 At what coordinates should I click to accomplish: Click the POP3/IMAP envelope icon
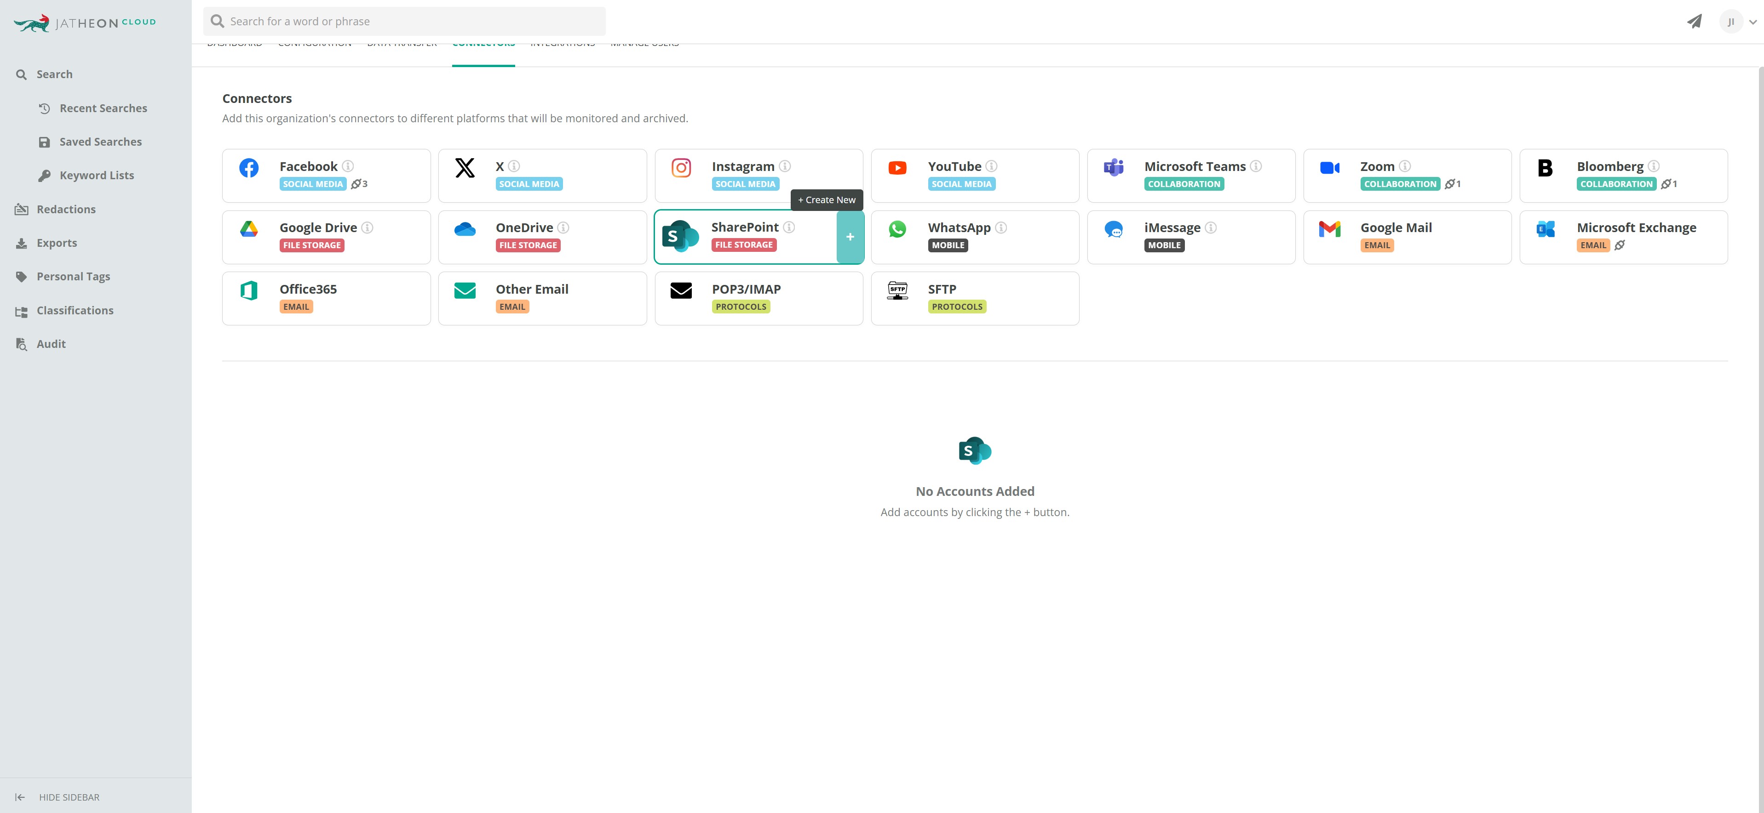[x=681, y=291]
